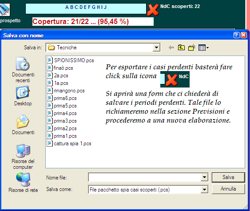Open Desktop location in sidebar
The image size is (250, 211).
point(23,96)
